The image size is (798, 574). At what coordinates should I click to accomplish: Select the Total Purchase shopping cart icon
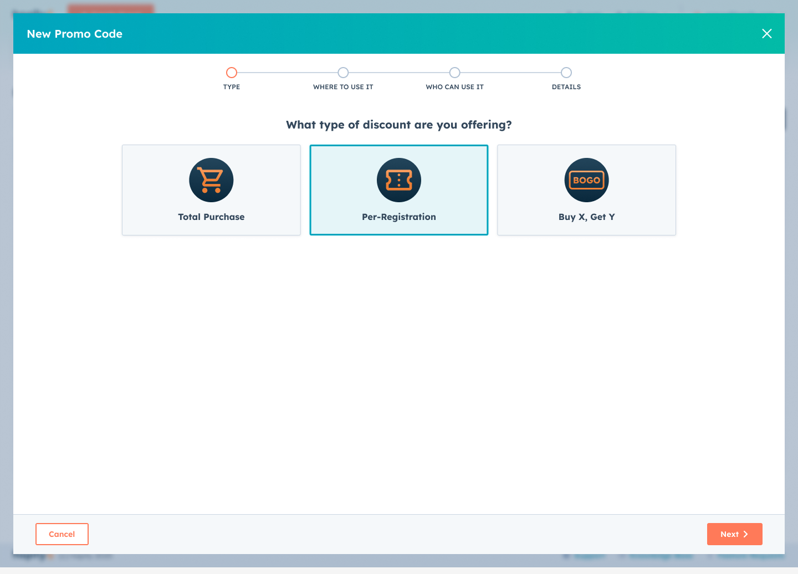[x=211, y=180]
